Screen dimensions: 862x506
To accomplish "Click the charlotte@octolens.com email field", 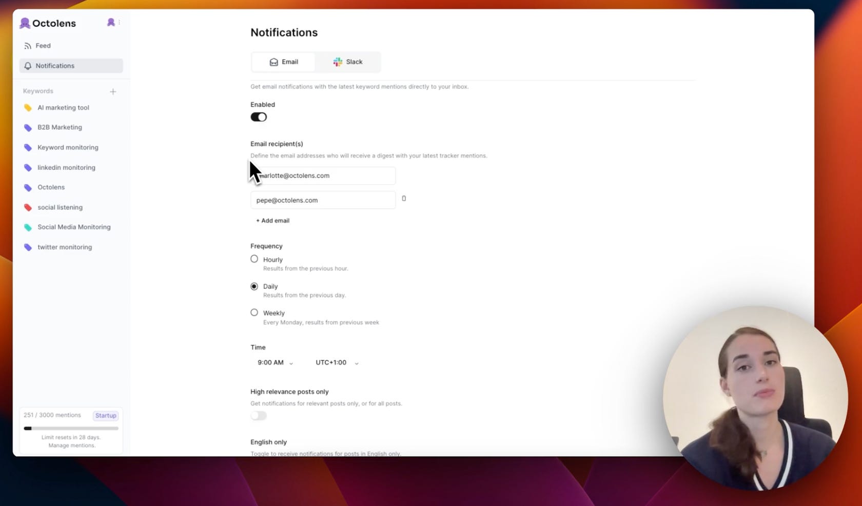I will click(323, 176).
